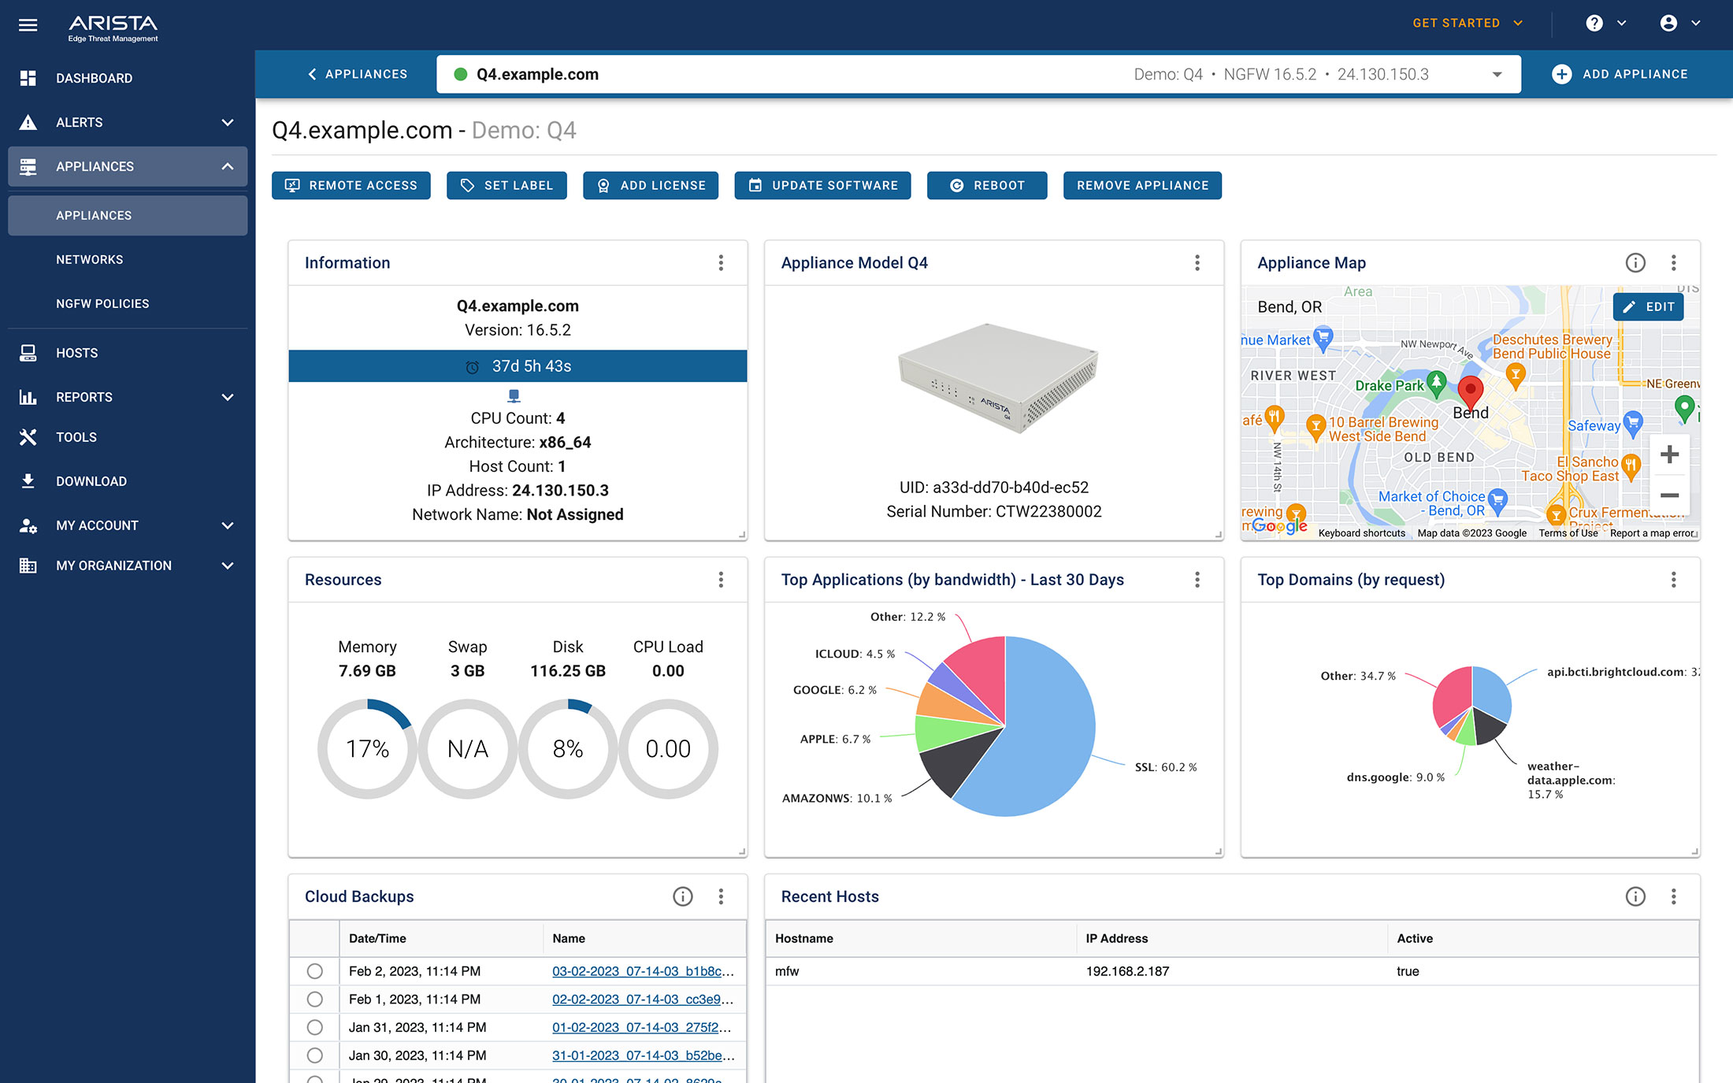Open Top Domains card options menu
The image size is (1733, 1083).
click(x=1673, y=580)
